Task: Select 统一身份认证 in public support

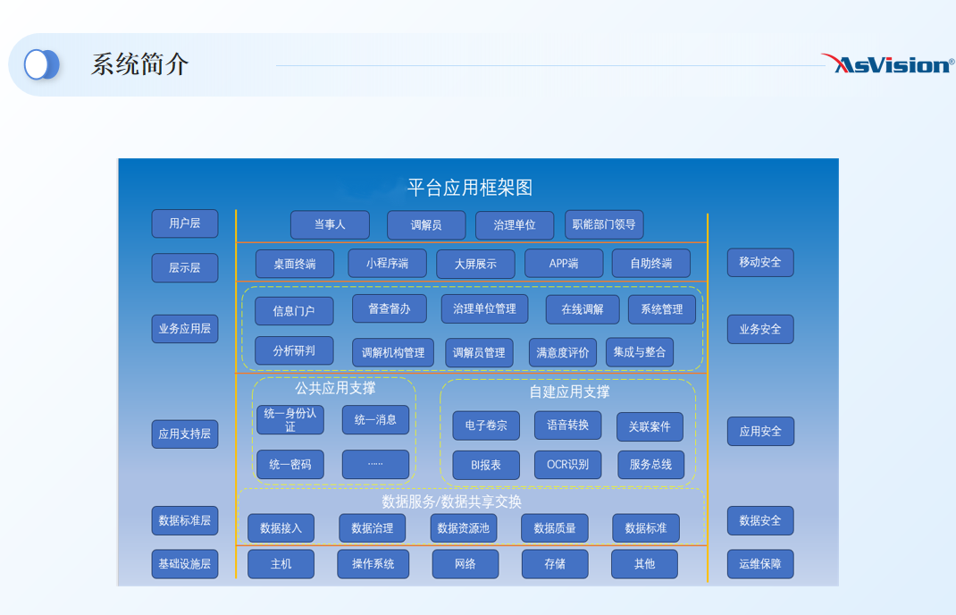Action: point(290,420)
